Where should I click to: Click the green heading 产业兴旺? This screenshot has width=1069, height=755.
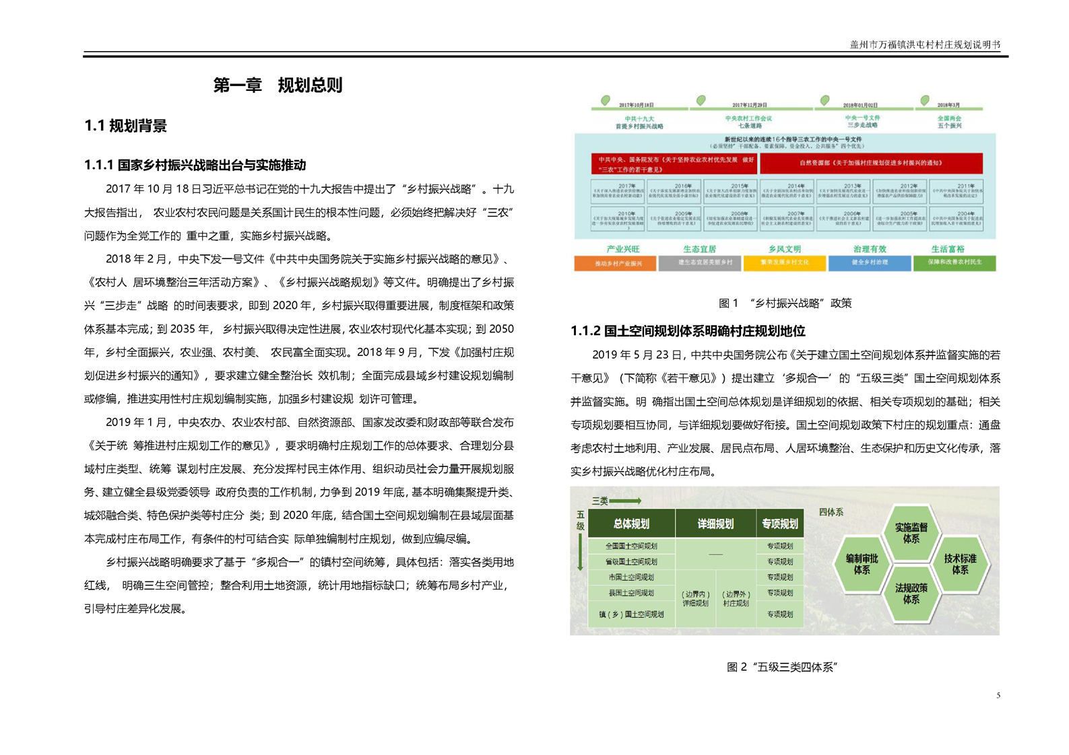click(623, 249)
